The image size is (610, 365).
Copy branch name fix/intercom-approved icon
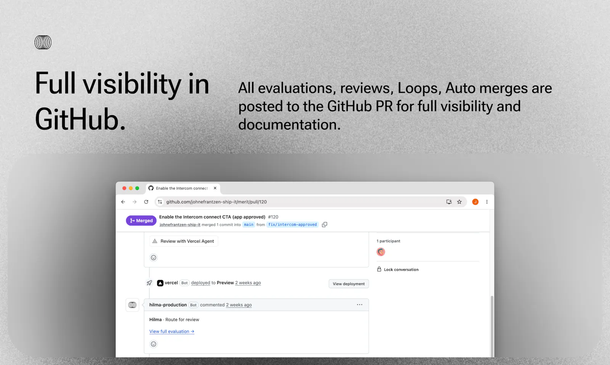click(324, 225)
